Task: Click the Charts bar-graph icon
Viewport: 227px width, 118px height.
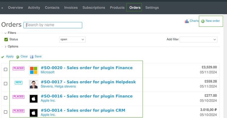Action: point(187,21)
